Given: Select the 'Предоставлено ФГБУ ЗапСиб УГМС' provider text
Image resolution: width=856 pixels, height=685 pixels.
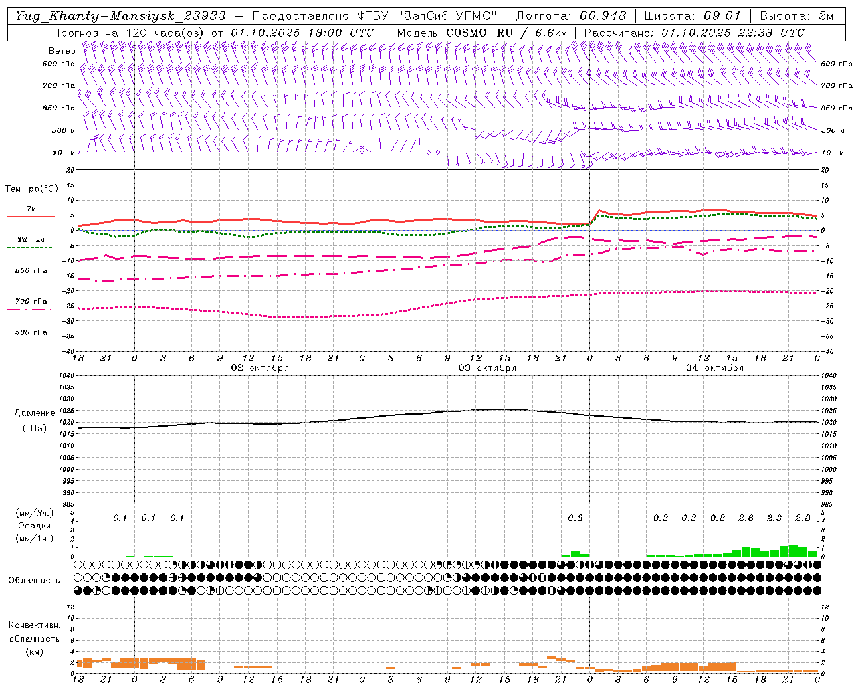Looking at the screenshot, I should click(374, 16).
